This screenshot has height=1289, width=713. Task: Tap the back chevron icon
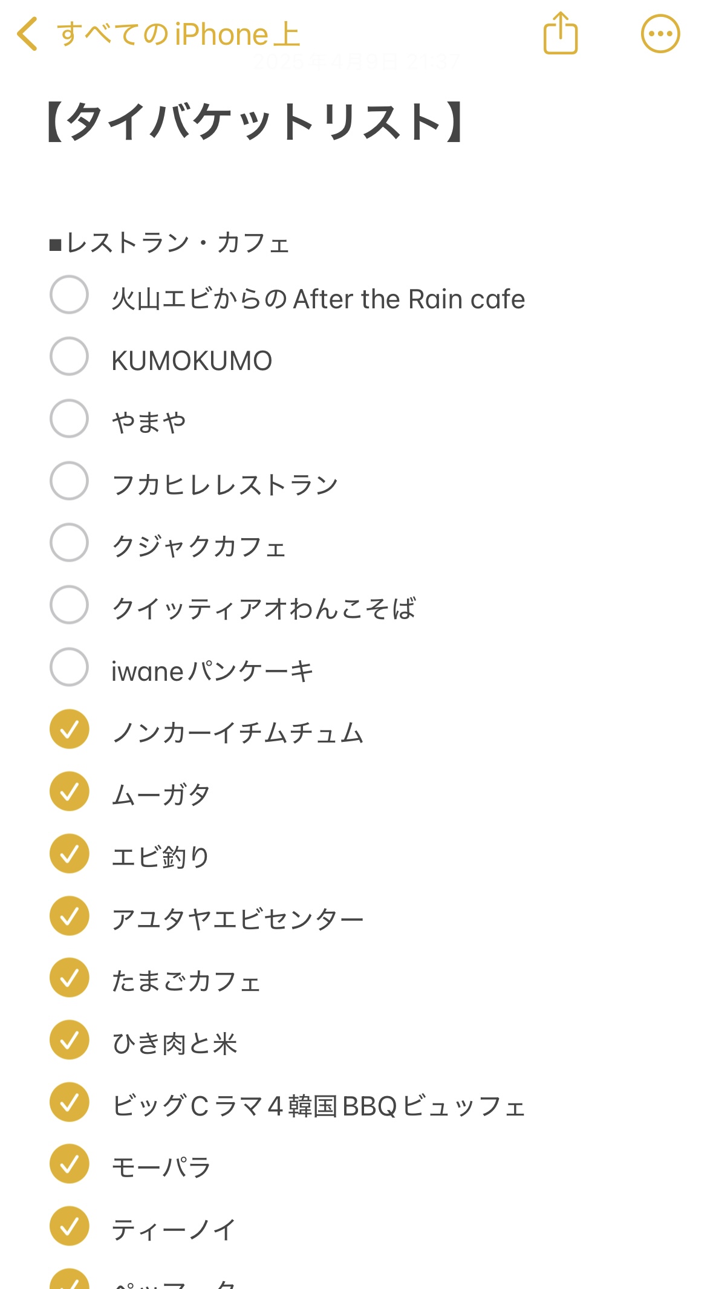pyautogui.click(x=27, y=34)
